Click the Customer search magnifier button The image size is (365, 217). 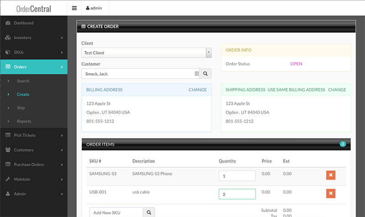click(205, 74)
